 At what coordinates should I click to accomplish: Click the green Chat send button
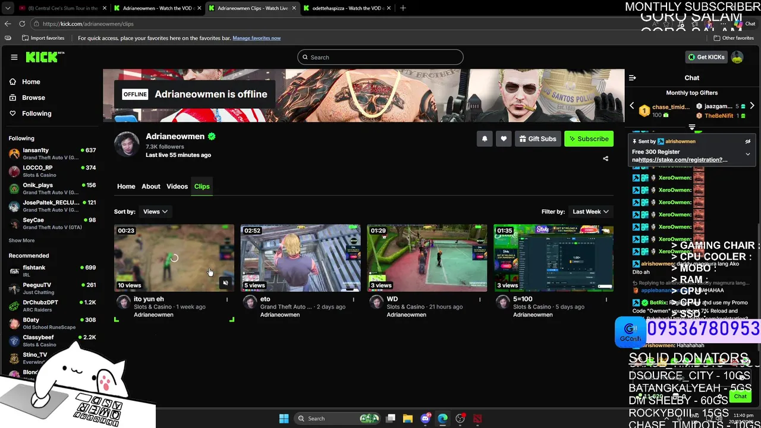pyautogui.click(x=740, y=396)
